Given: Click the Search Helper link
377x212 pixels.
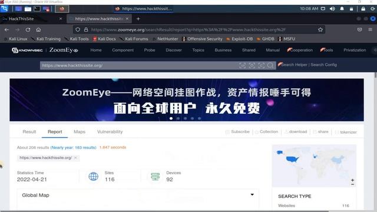Looking at the screenshot, I should [x=293, y=65].
